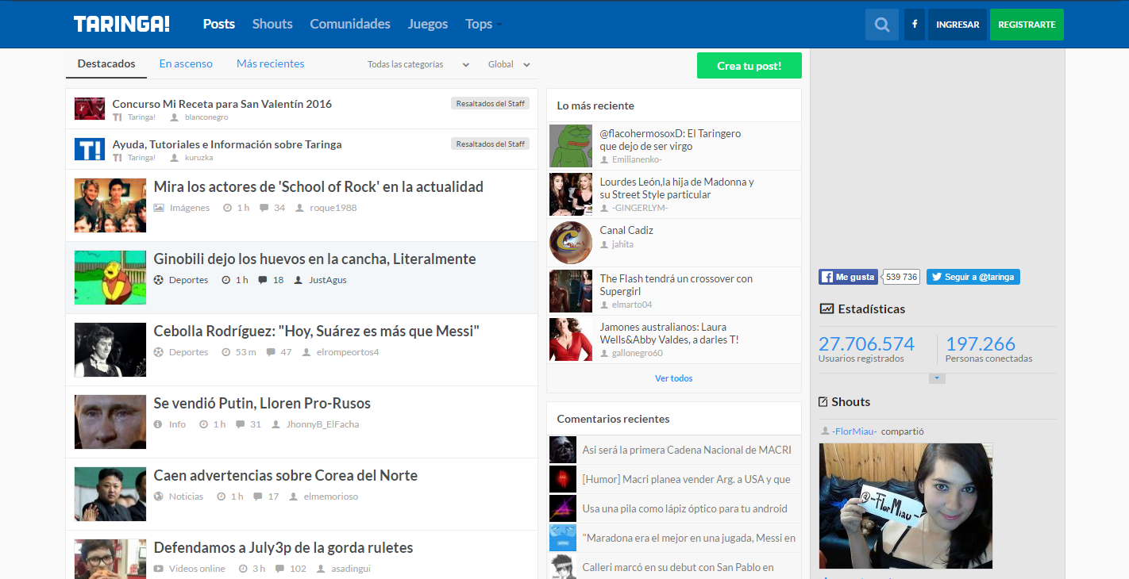Open comment Usa una pila como lápiz óptico
The width and height of the screenshot is (1129, 579).
point(684,508)
